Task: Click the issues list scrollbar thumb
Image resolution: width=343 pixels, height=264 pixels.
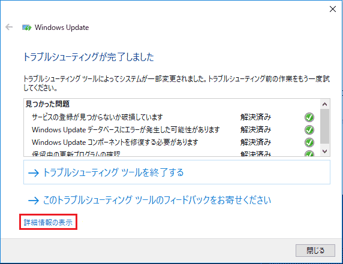Action: [x=324, y=126]
